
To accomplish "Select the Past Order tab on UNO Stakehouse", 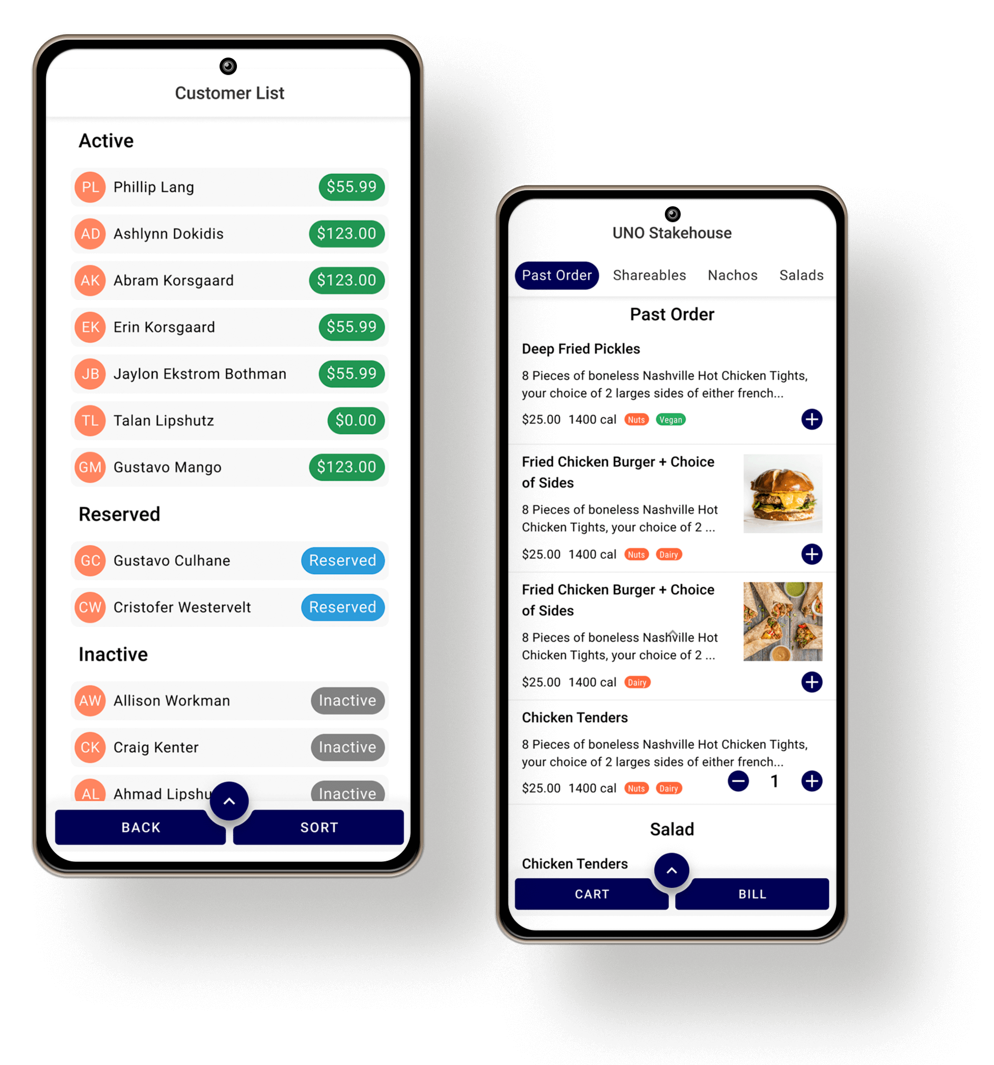I will coord(558,274).
